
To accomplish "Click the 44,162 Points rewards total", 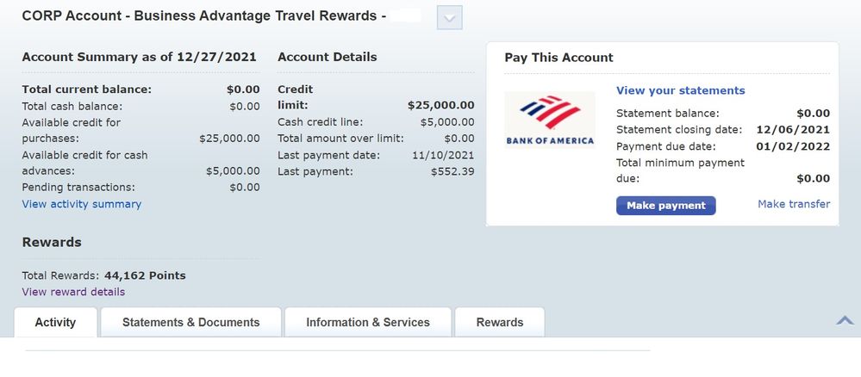I will tap(145, 276).
